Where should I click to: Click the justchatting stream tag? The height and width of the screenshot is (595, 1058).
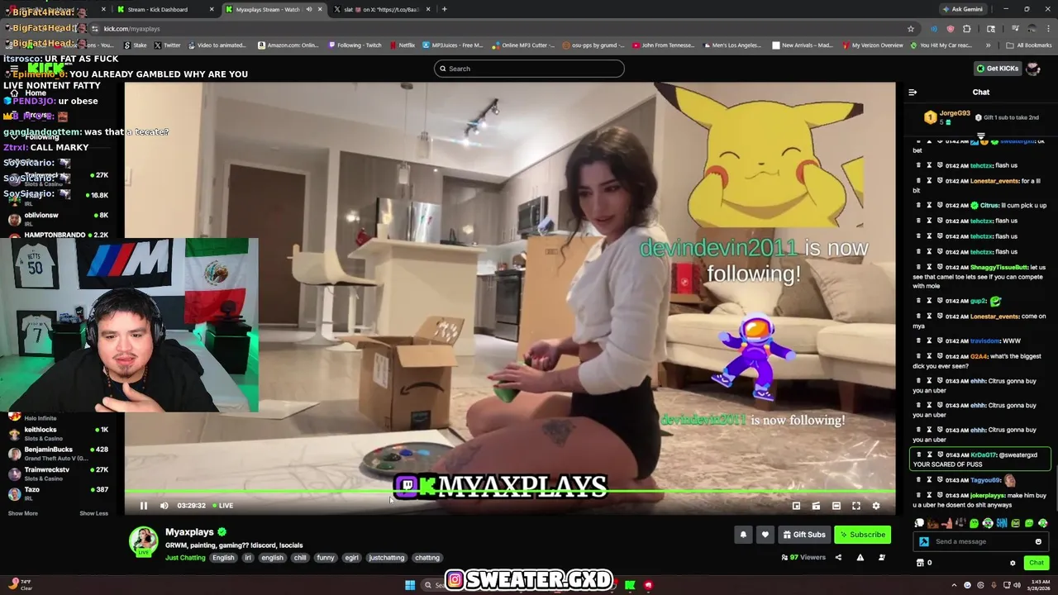(387, 558)
